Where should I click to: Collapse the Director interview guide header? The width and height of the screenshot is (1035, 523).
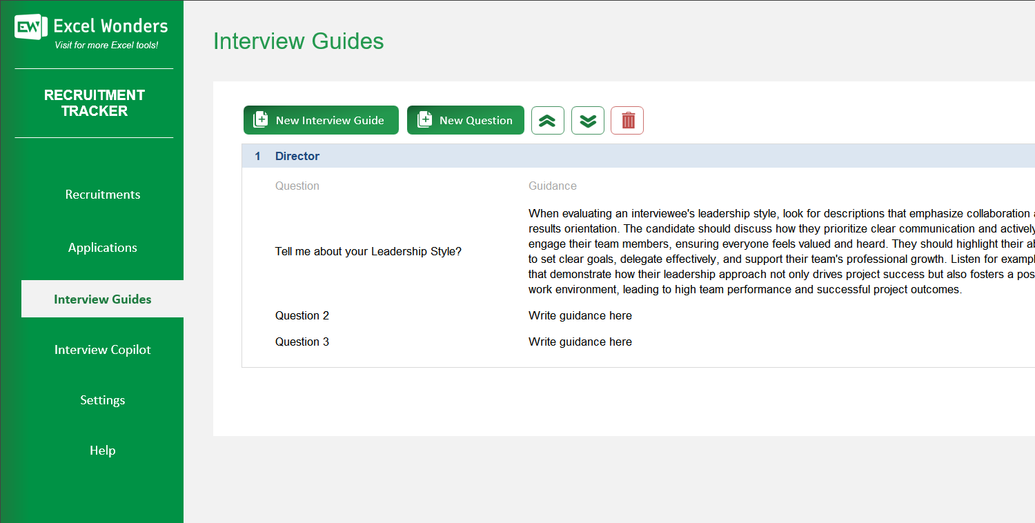tap(297, 156)
